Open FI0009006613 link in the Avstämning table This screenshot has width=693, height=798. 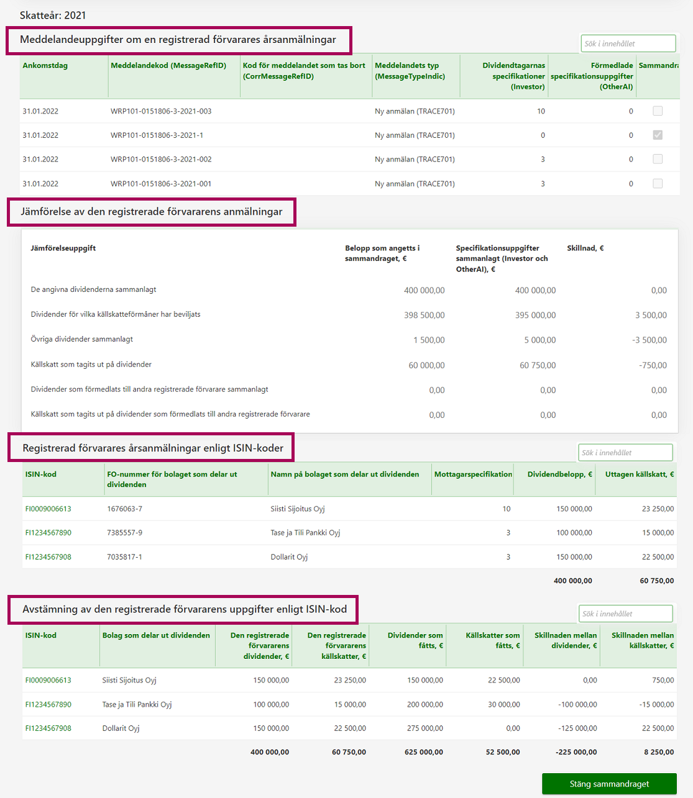pos(48,681)
